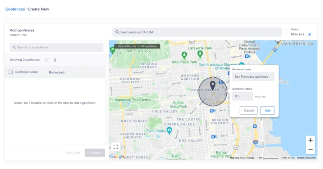Click the transit icon near 16th St
323x169 pixels.
click(x=212, y=111)
